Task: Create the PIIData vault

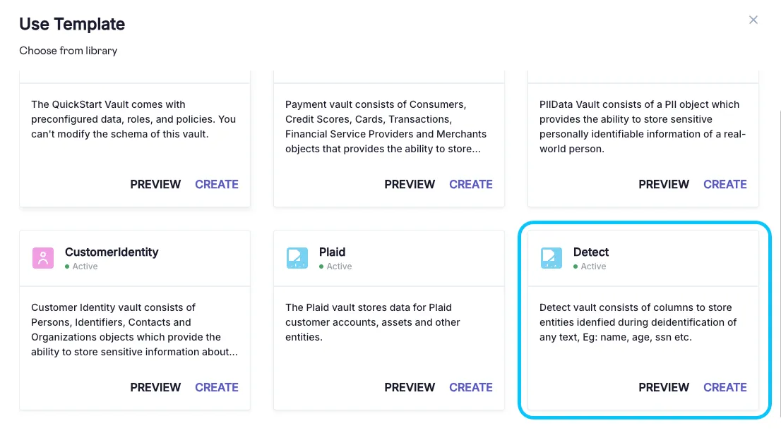Action: (x=725, y=184)
